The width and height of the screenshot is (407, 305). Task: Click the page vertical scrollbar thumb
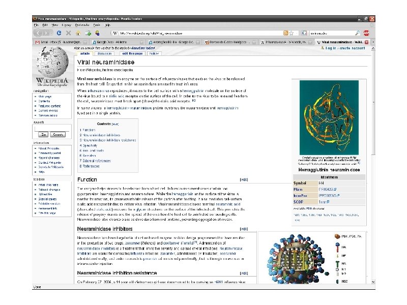tap(373, 103)
